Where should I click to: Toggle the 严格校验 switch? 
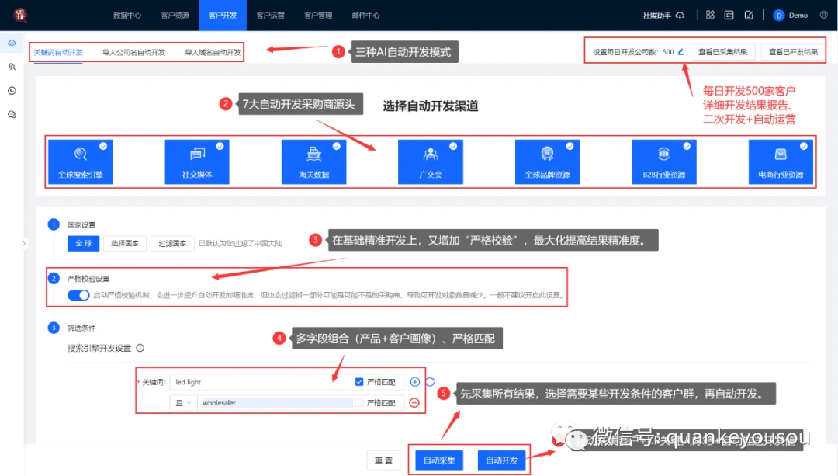(x=78, y=295)
